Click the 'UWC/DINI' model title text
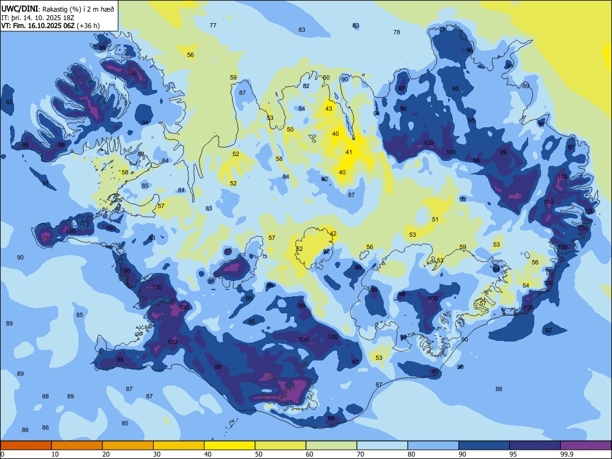This screenshot has width=612, height=459. pos(20,9)
